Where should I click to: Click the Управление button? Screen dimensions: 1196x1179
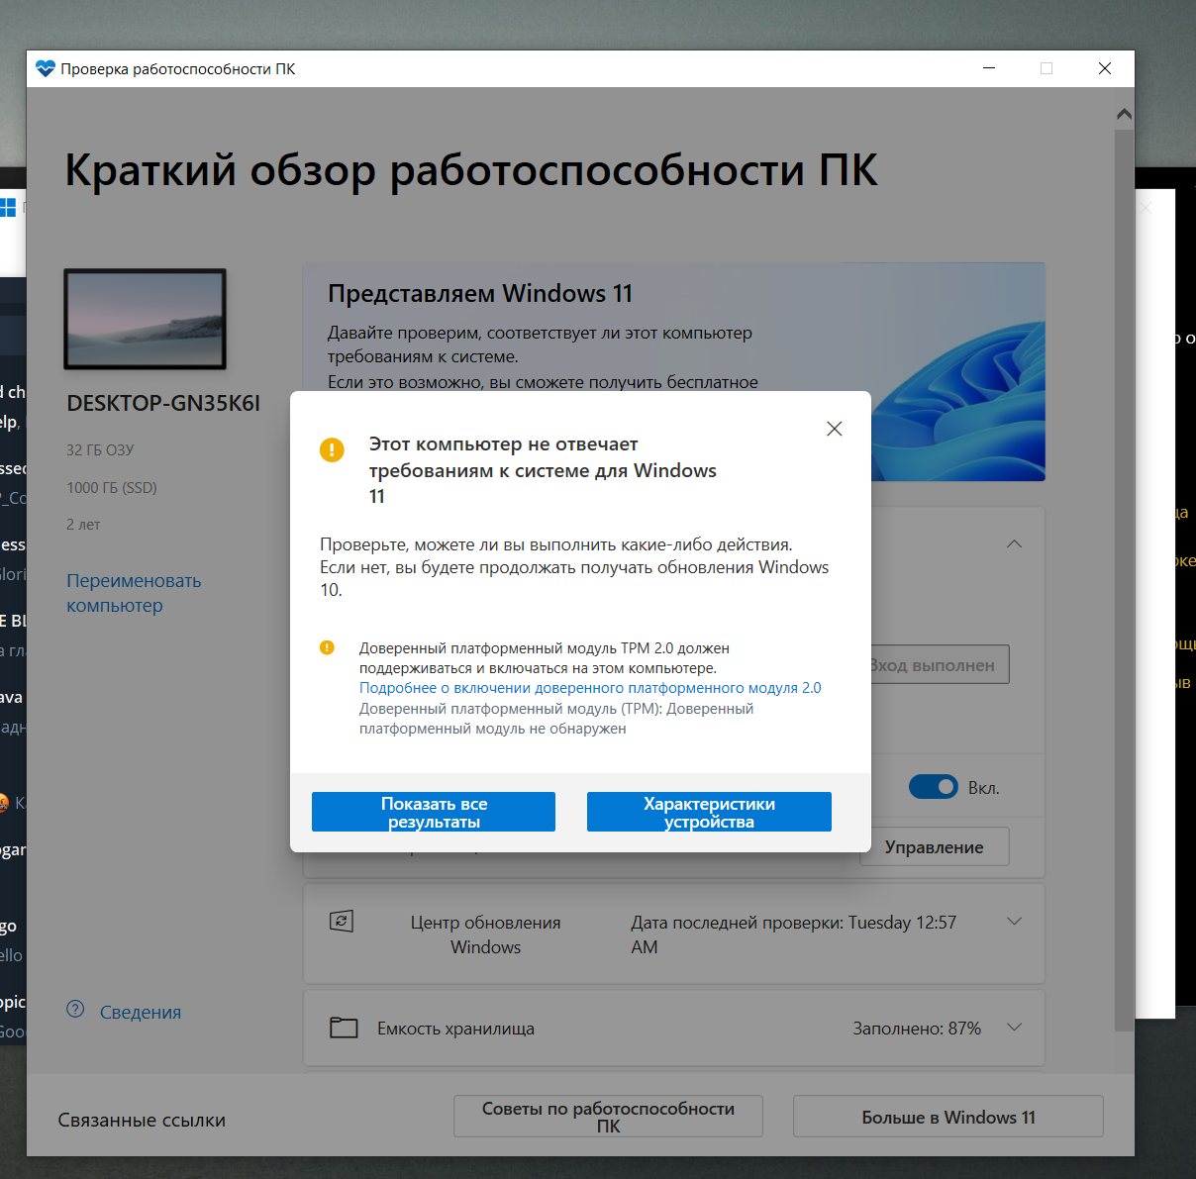pos(934,847)
